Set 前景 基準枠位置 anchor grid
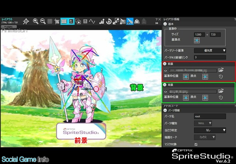This screenshot has height=164, width=236. 186,77
